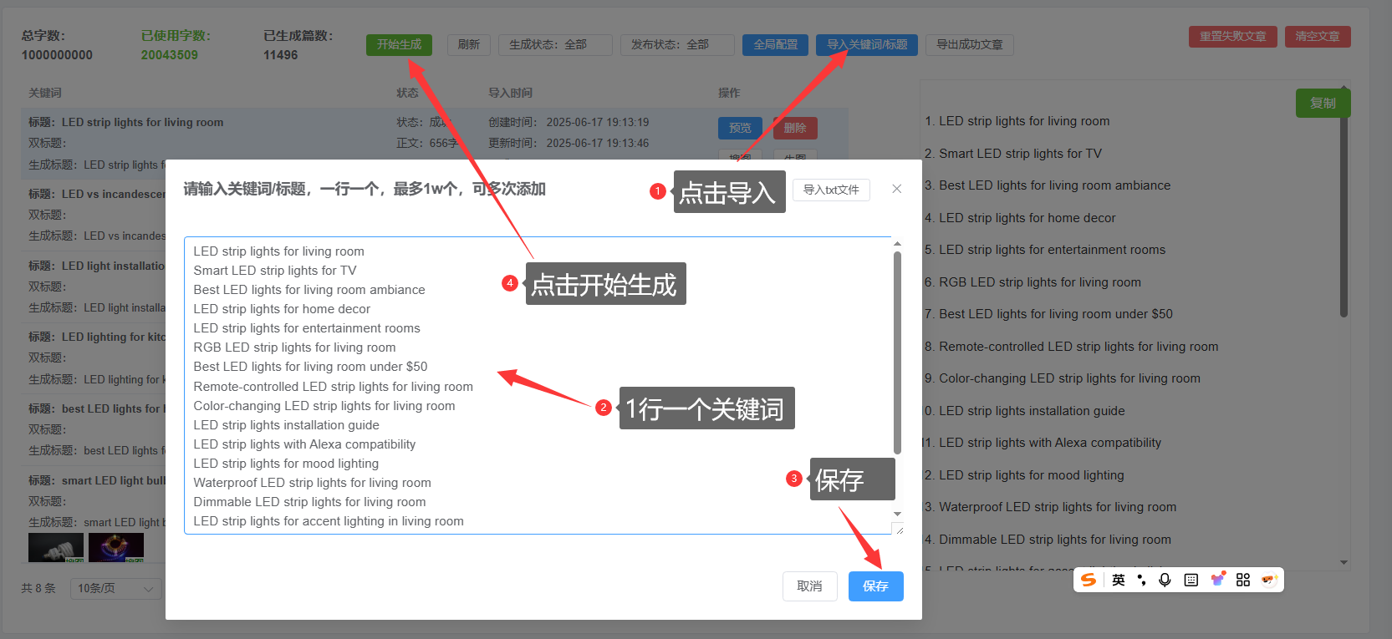Image resolution: width=1392 pixels, height=639 pixels.
Task: Click the red 清空文章 button
Action: [1318, 36]
